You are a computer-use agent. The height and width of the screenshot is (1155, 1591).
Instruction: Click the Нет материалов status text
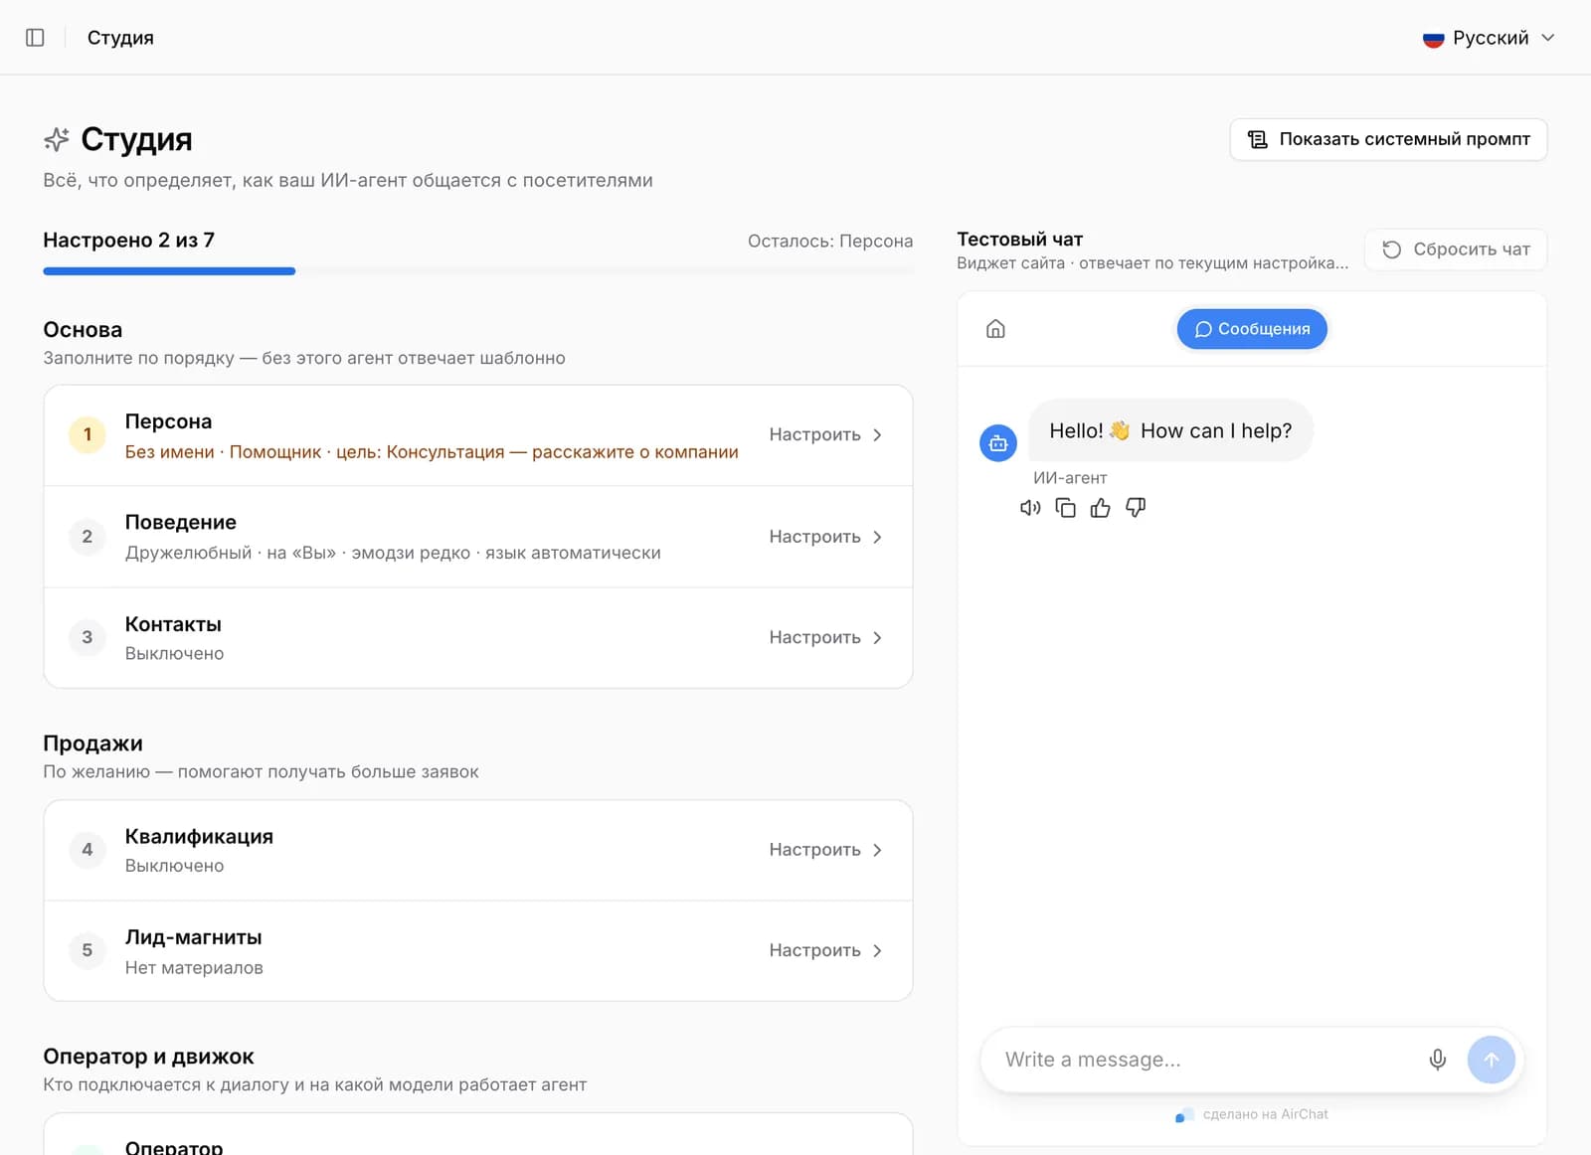[194, 968]
